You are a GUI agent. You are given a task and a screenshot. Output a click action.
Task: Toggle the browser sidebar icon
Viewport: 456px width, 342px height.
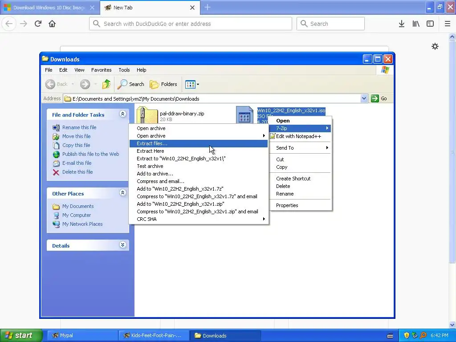430,24
